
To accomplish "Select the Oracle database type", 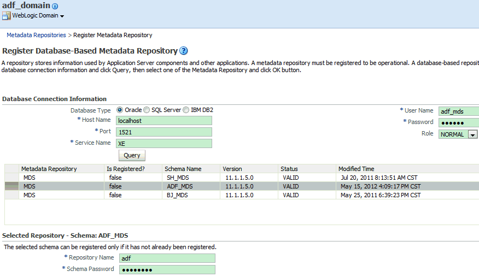I will (x=120, y=110).
